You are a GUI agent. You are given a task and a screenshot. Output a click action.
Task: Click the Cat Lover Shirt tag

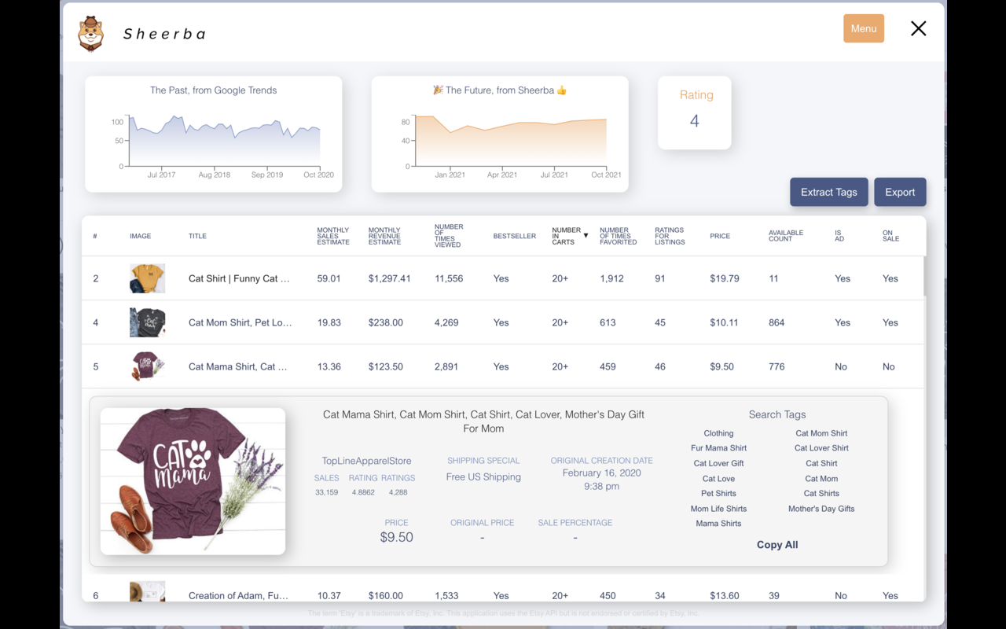(x=821, y=448)
